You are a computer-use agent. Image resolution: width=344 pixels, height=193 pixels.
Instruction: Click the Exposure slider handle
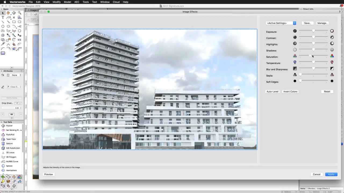[x=313, y=31]
